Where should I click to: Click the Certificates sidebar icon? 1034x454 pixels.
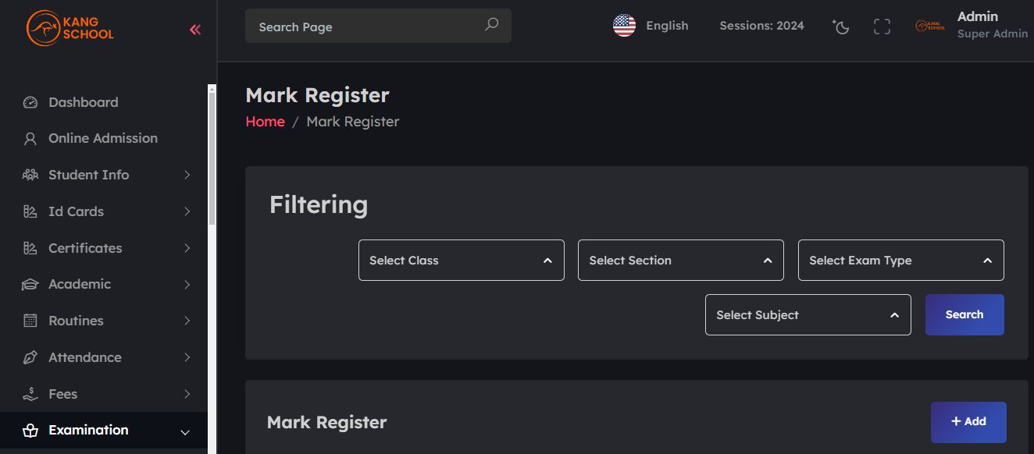(x=30, y=248)
